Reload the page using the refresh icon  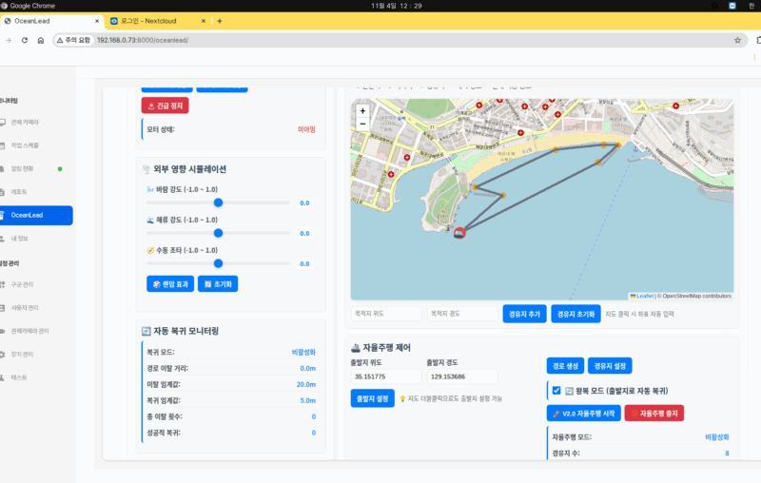point(24,40)
